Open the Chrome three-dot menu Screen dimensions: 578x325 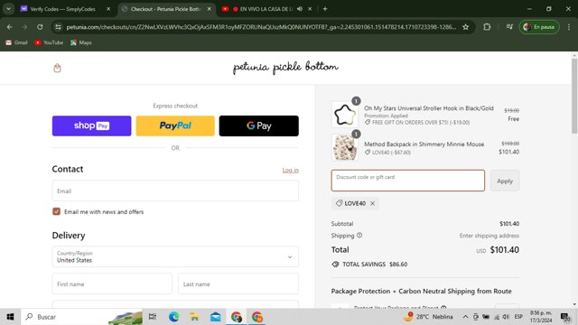tap(569, 27)
